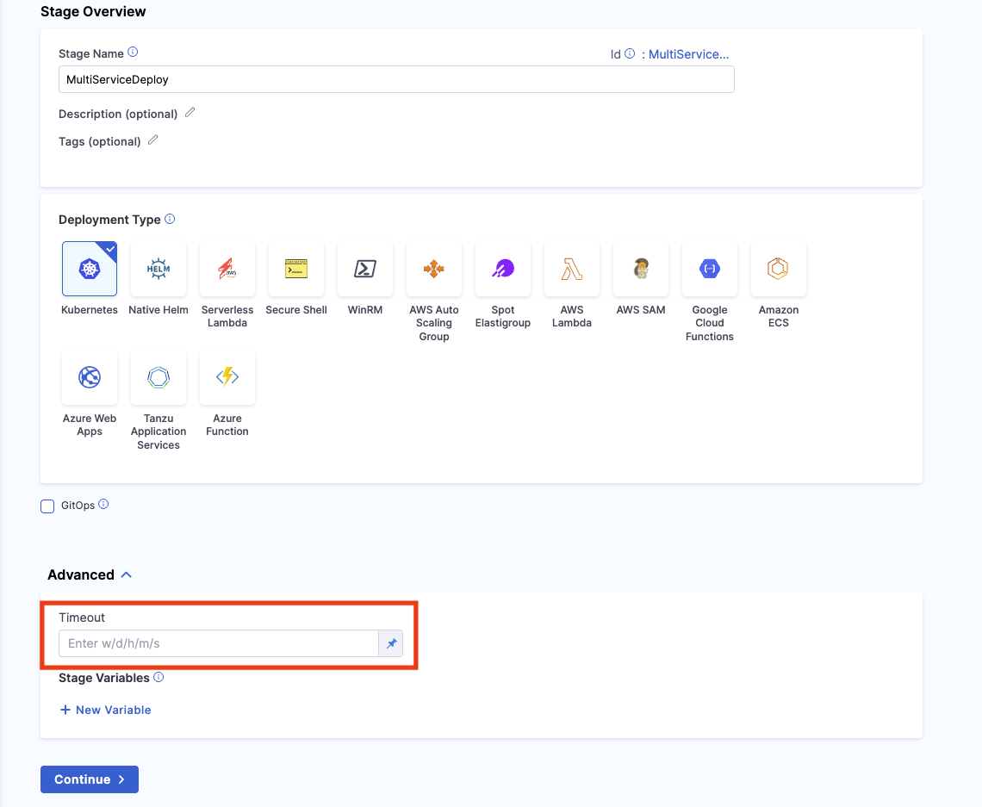
Task: Select AWS SAM deployment type
Action: (x=641, y=269)
